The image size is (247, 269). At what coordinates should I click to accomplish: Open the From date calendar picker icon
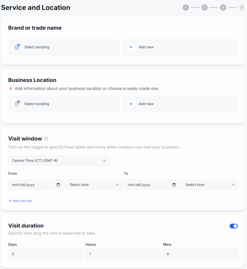58,185
